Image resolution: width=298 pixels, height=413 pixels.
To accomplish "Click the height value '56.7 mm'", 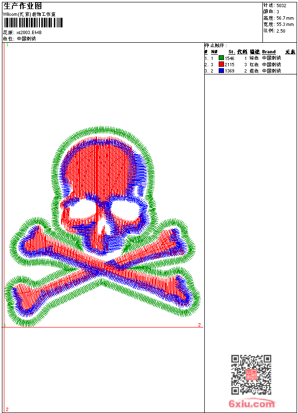I will point(285,18).
